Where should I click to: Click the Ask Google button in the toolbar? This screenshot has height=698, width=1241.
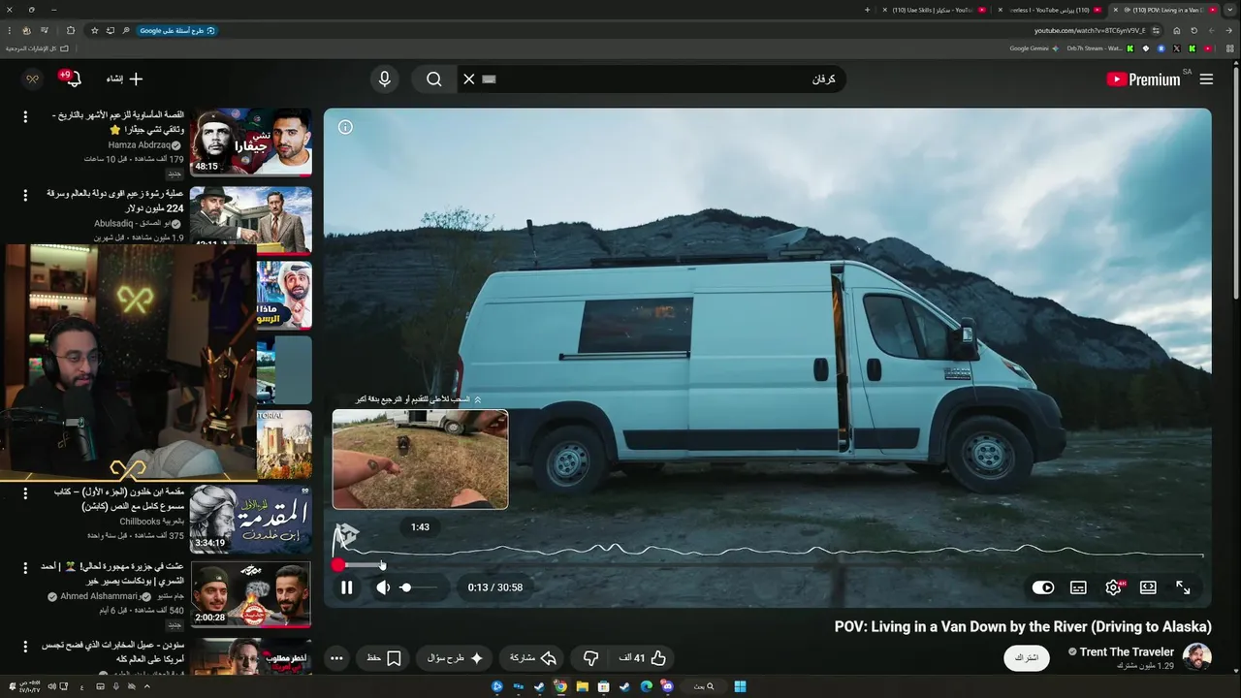tap(176, 30)
